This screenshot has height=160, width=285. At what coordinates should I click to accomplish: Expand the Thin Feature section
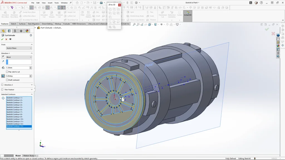coord(31,89)
